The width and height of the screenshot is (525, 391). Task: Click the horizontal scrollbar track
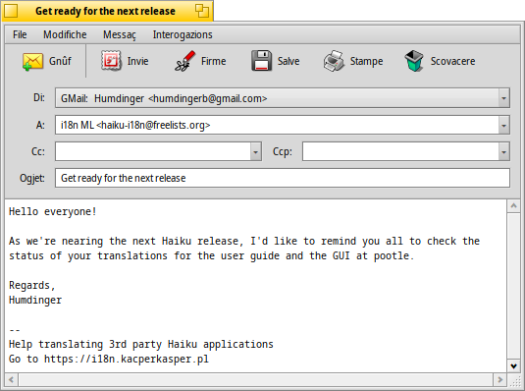(256, 379)
